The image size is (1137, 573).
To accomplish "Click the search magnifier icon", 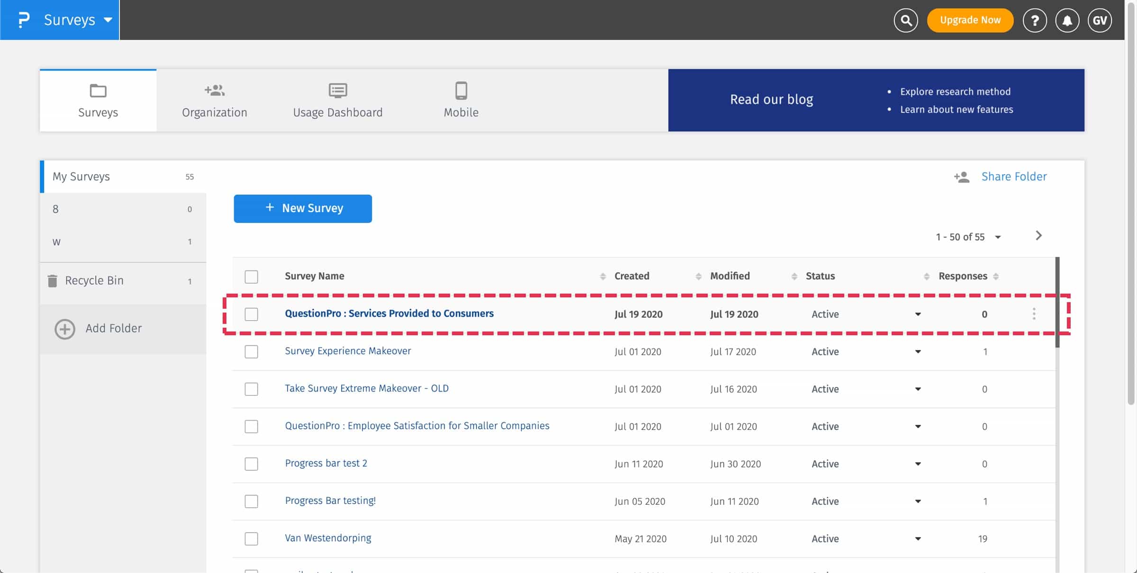I will coord(905,20).
